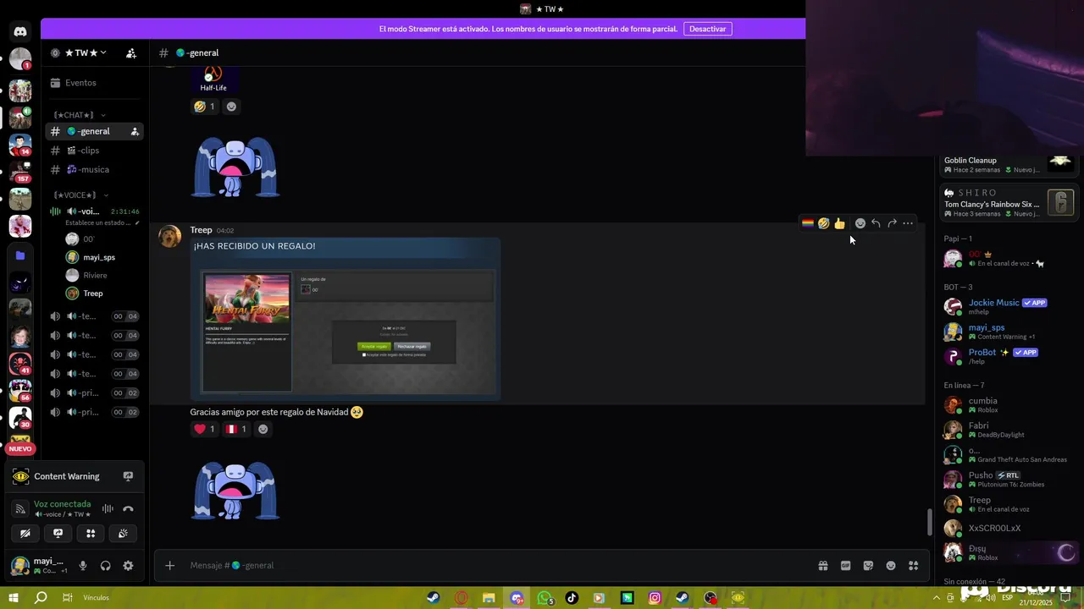Screen dimensions: 1084x609
Task: Open Eventos in the channel list
Action: coord(94,83)
